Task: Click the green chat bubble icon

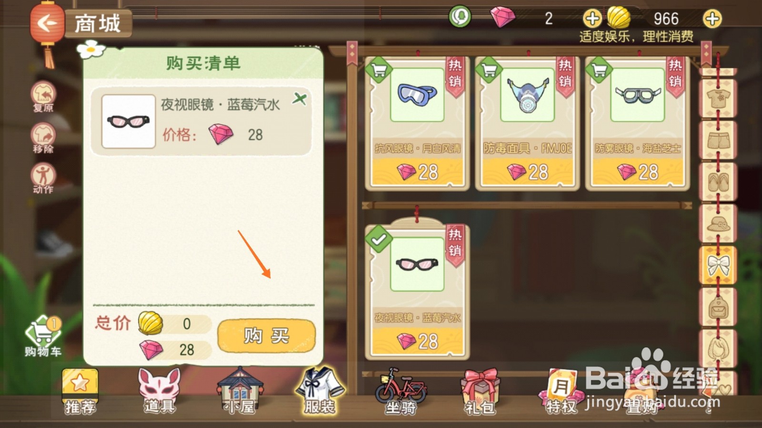Action: (460, 17)
